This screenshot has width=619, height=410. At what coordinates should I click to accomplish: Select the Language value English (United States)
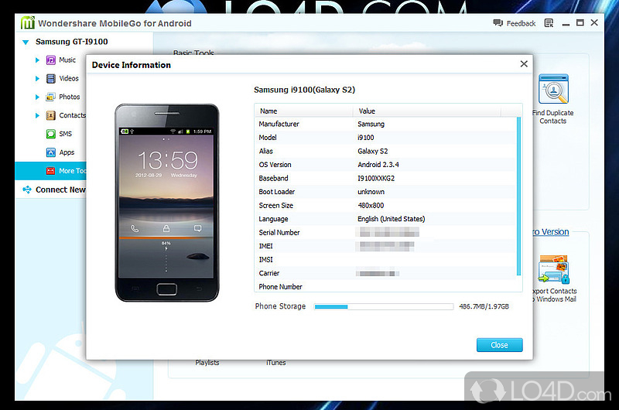click(392, 219)
